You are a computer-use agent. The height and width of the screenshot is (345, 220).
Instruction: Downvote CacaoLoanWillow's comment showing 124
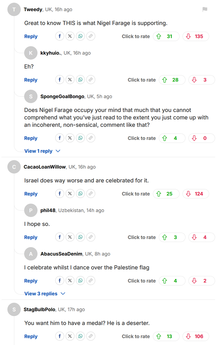(x=196, y=194)
